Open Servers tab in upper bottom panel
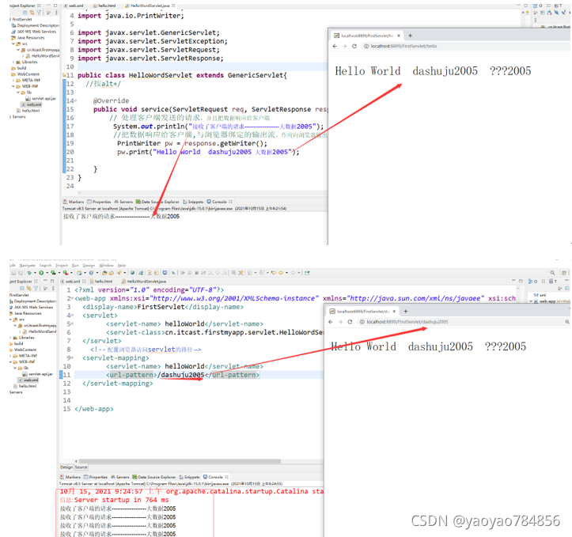The height and width of the screenshot is (537, 572). pos(123,202)
